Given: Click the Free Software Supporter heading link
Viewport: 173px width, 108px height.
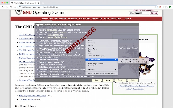Looking at the screenshot, I should (x=144, y=10).
